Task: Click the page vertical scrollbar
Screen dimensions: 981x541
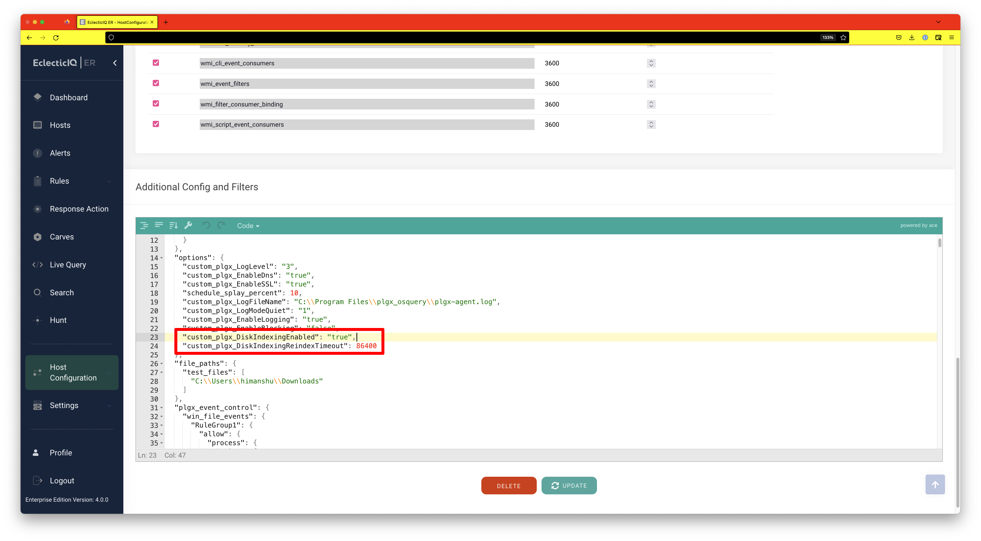Action: pyautogui.click(x=957, y=432)
